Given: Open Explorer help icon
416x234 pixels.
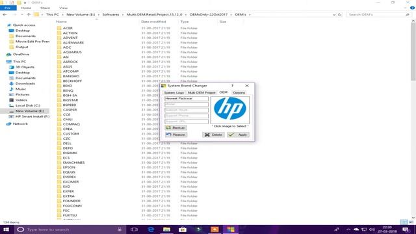Looking at the screenshot, I should tap(412, 8).
